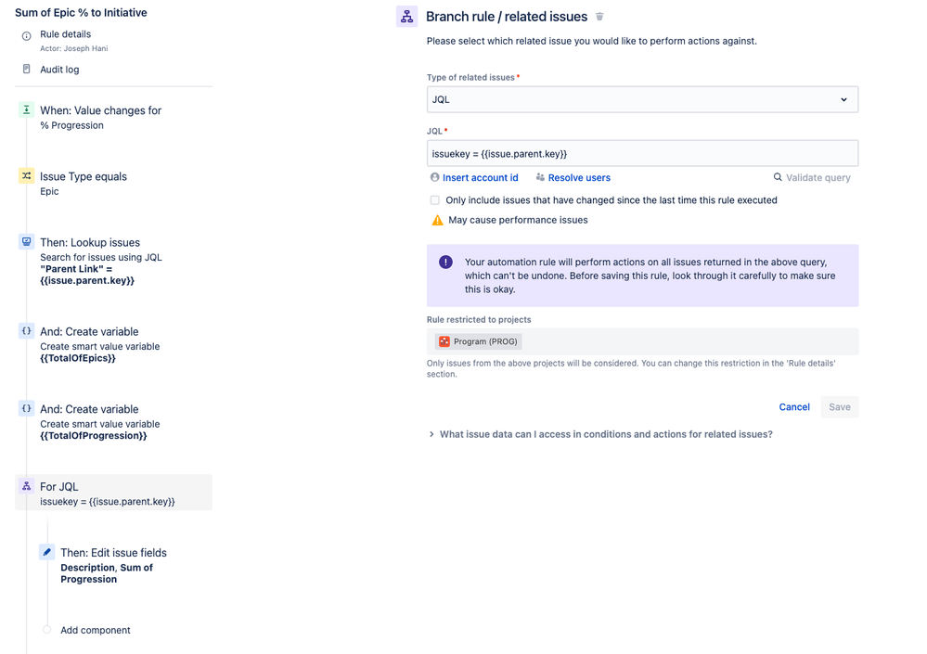Image resolution: width=927 pixels, height=654 pixels.
Task: Click the May cause performance issues text
Action: (518, 220)
